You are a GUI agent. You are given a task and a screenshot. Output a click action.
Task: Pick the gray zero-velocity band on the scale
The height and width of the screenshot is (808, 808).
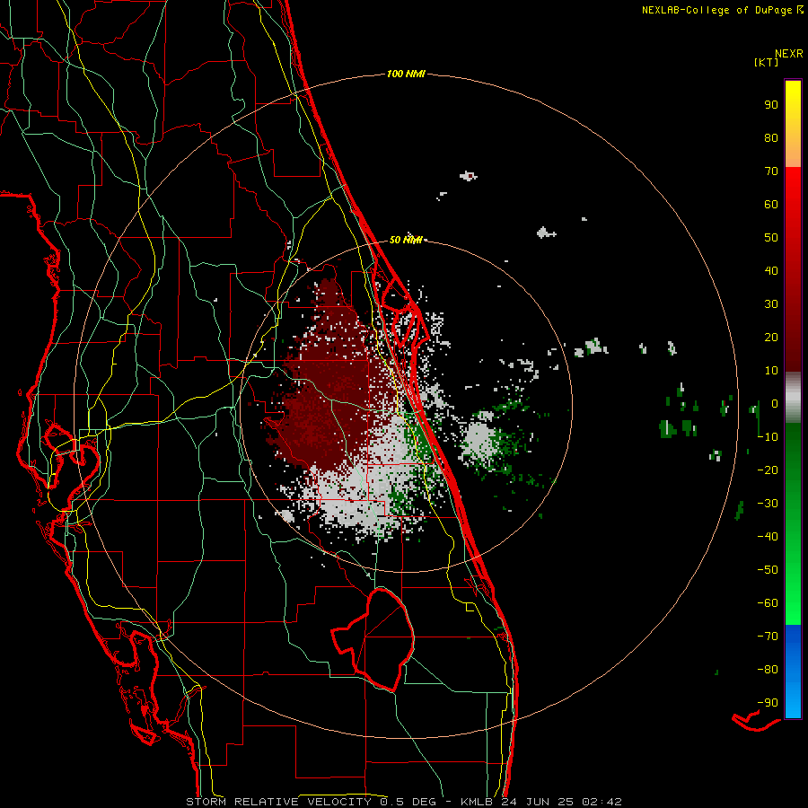point(793,398)
